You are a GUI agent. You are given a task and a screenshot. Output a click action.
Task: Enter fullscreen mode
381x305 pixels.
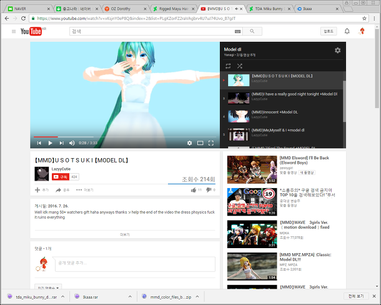point(211,143)
